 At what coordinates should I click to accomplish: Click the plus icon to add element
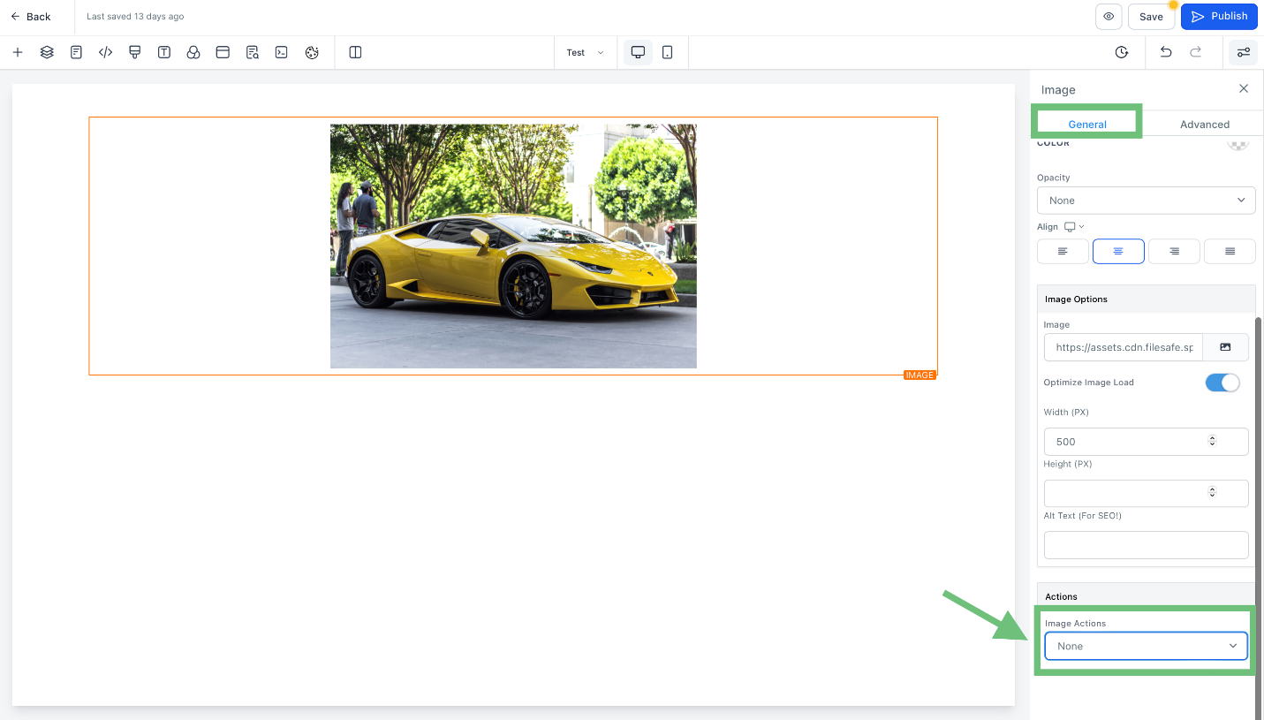point(18,52)
